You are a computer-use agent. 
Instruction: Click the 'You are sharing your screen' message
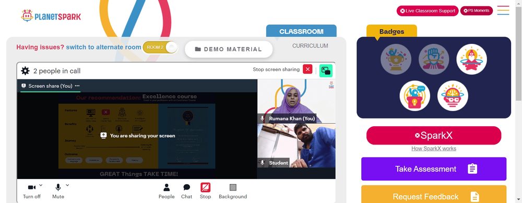(137, 136)
